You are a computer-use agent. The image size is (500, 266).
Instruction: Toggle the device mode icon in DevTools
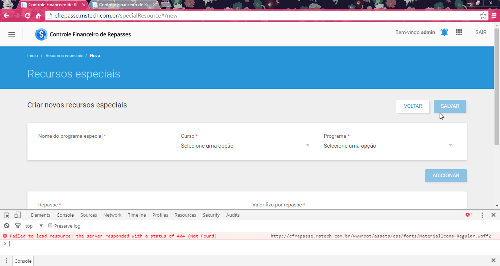(x=18, y=215)
